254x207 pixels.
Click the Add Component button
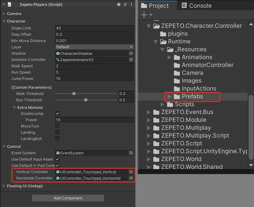(68, 198)
